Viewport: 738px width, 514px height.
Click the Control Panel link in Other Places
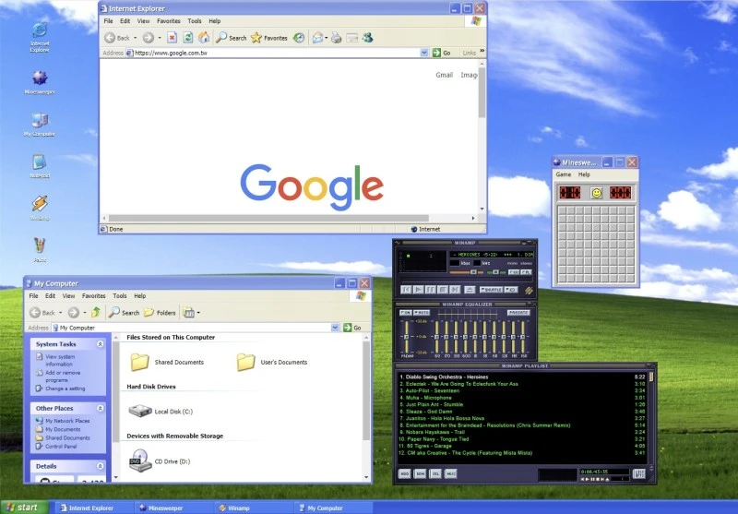pyautogui.click(x=61, y=447)
